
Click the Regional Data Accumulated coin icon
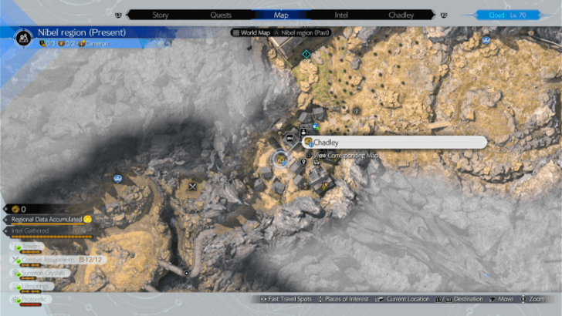[x=87, y=219]
